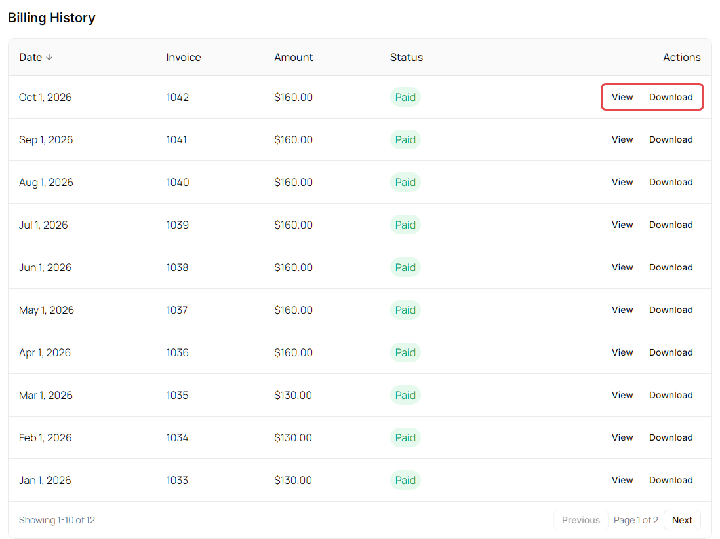Click the Actions column header

[x=681, y=58]
